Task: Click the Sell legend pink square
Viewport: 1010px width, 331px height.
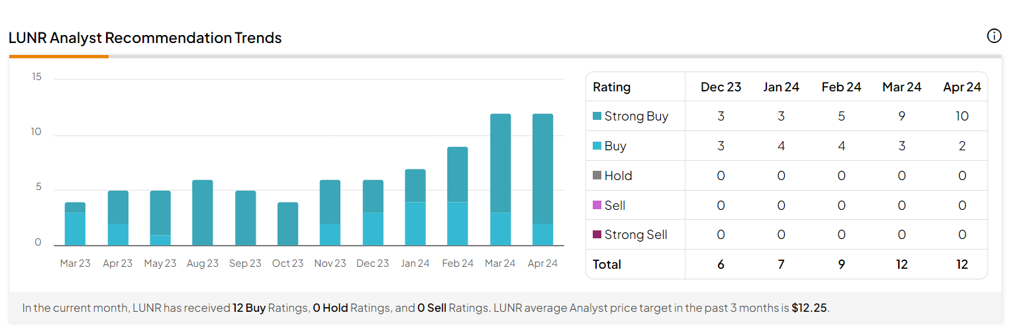Action: 597,205
